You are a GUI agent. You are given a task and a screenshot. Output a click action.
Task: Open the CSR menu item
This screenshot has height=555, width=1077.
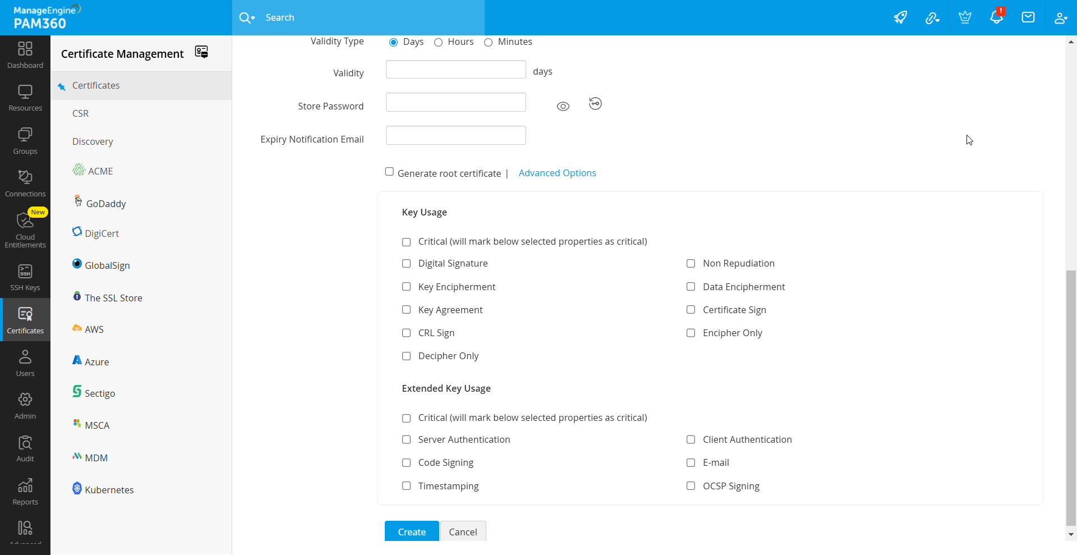[80, 113]
